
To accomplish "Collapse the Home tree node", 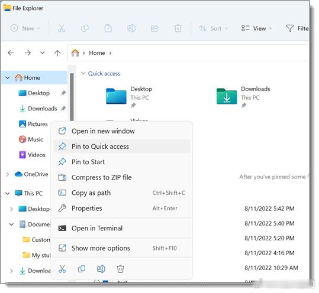I will (8, 77).
